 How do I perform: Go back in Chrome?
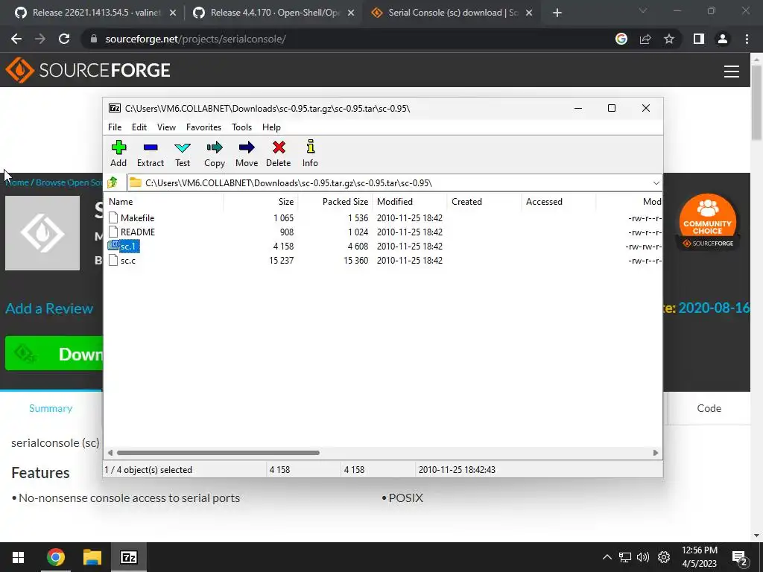(x=16, y=39)
